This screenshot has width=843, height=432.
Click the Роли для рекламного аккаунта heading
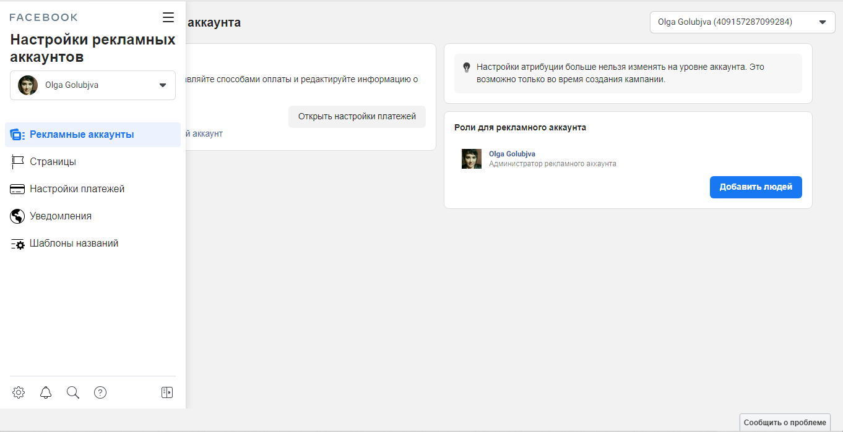(520, 127)
